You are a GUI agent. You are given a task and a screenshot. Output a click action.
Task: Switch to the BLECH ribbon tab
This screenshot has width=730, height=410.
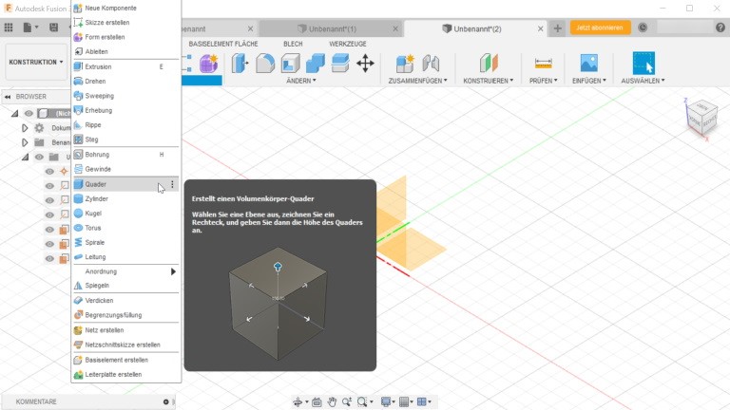tap(293, 44)
